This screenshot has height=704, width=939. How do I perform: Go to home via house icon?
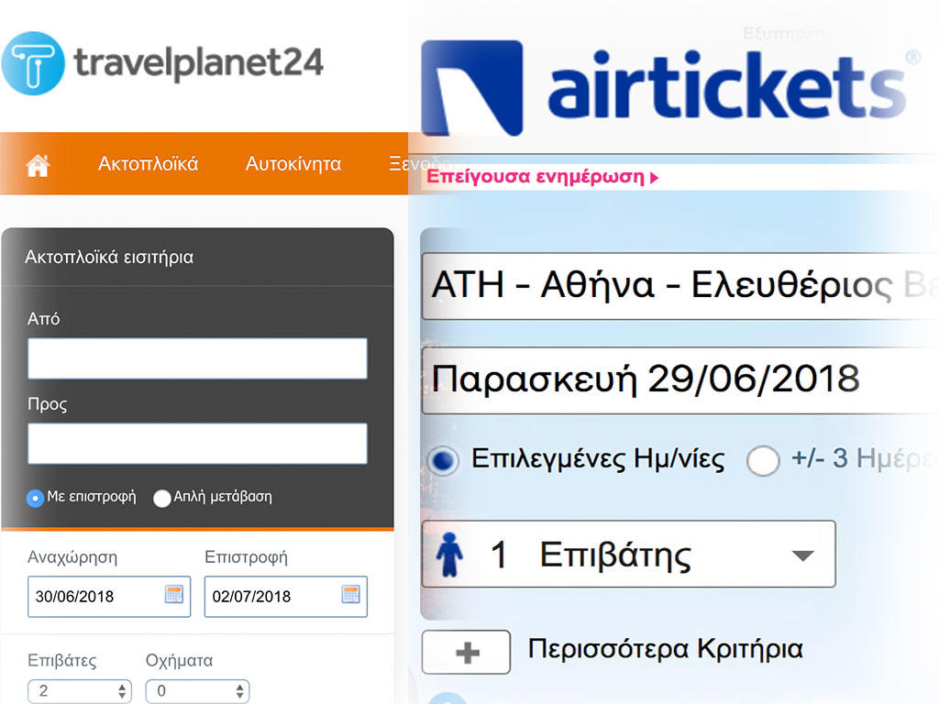point(38,165)
